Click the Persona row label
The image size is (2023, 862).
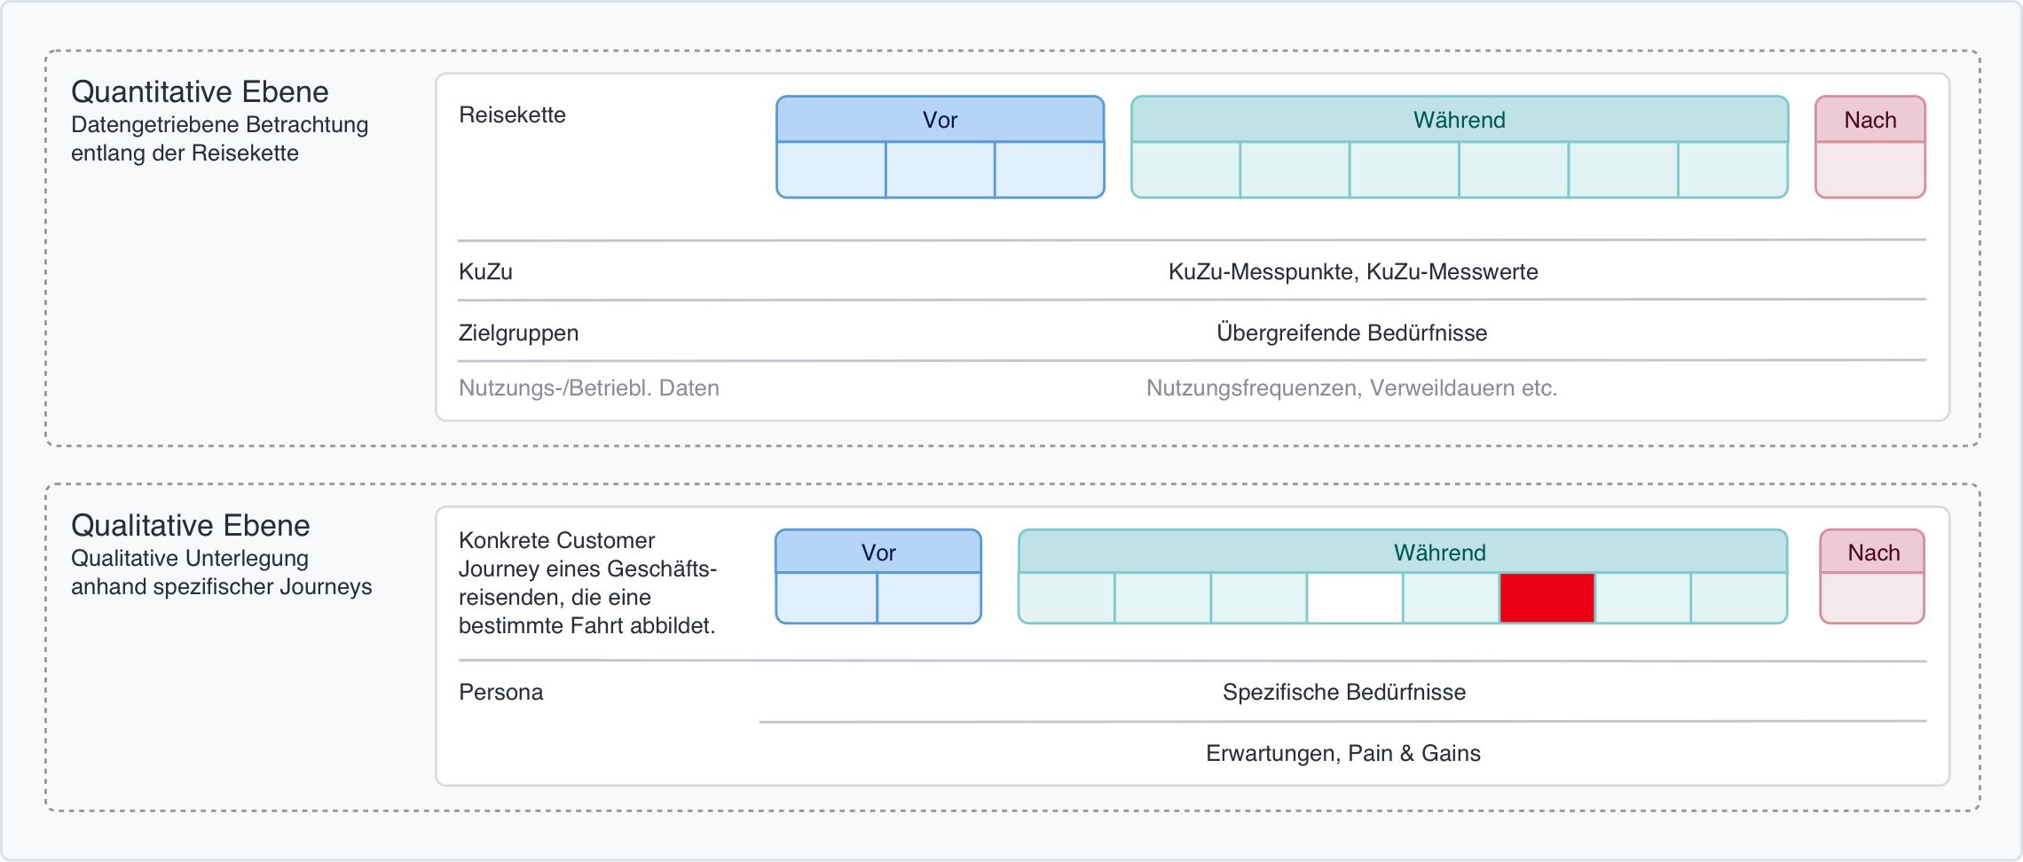500,692
